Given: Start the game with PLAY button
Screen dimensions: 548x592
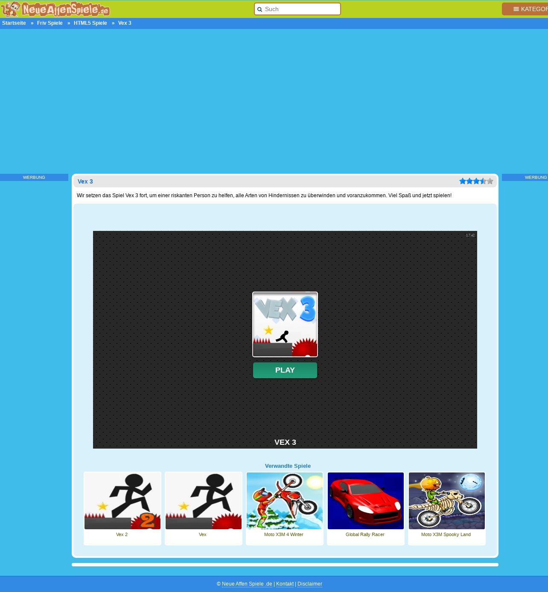Looking at the screenshot, I should click(285, 370).
